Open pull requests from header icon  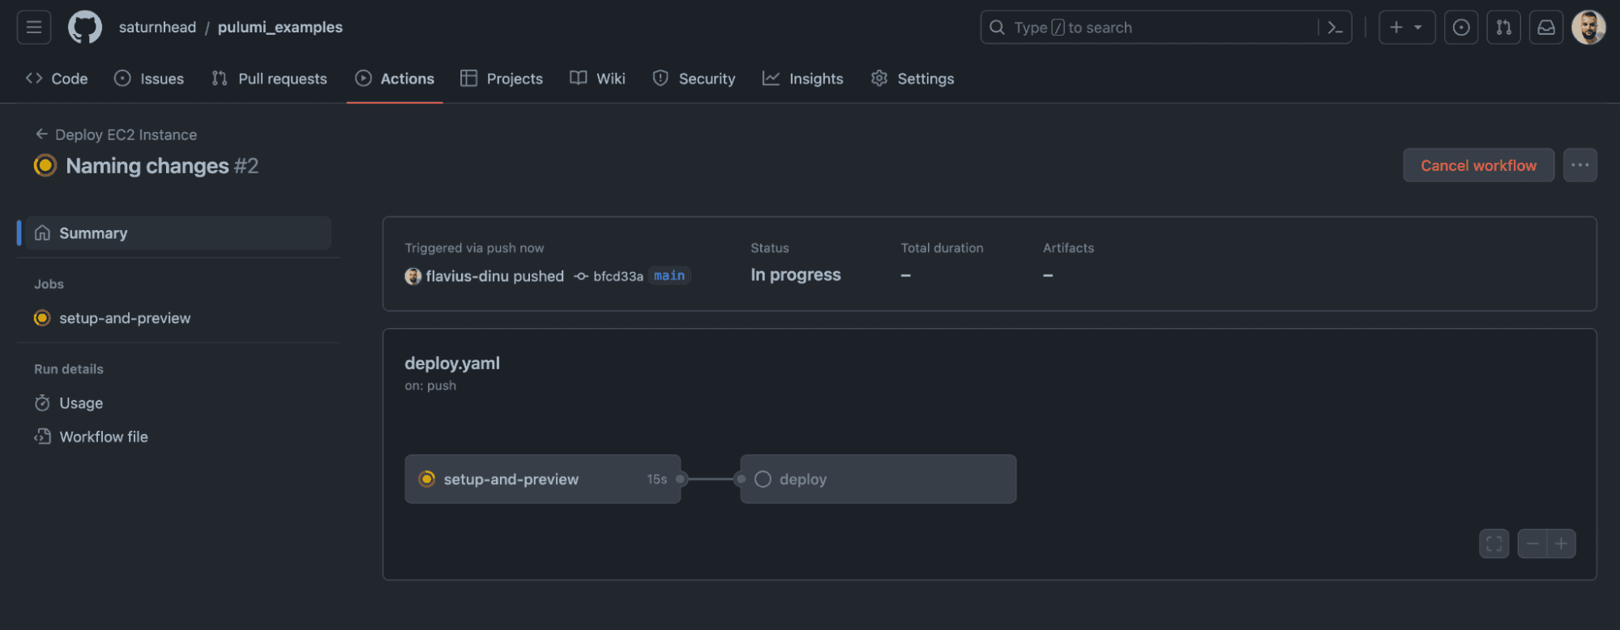[x=1504, y=28]
